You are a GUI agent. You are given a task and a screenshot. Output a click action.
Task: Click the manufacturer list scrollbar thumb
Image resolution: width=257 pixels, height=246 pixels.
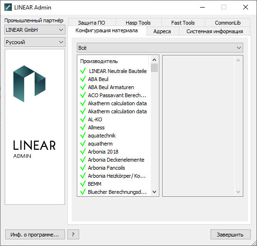point(154,68)
